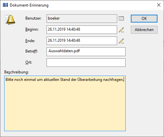
Task: Click the Benutzer field containing boeker
Action: 82,19
